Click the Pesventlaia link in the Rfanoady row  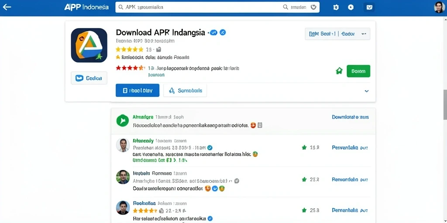point(350,148)
